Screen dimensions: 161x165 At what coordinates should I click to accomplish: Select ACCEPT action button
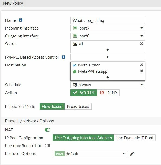click(x=84, y=93)
